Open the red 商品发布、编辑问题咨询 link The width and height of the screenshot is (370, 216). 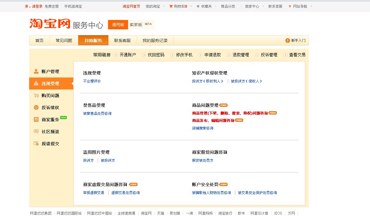tap(213, 120)
